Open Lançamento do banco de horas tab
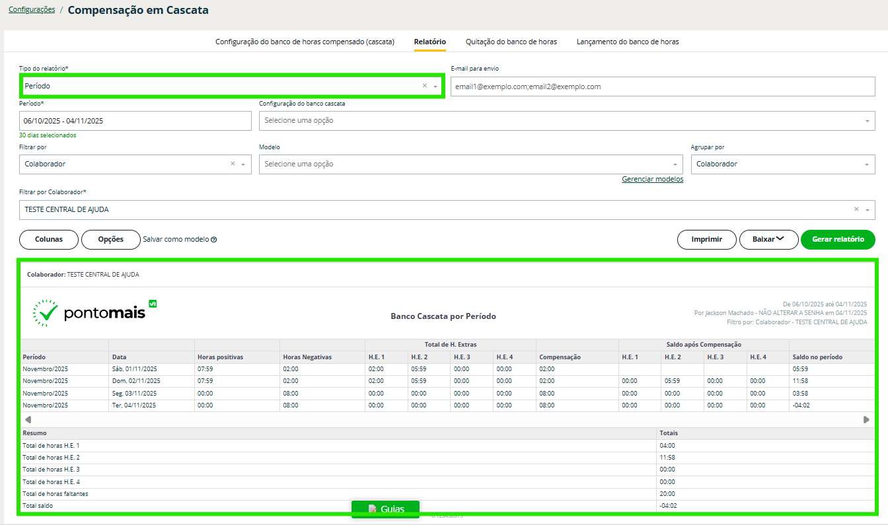 click(627, 42)
